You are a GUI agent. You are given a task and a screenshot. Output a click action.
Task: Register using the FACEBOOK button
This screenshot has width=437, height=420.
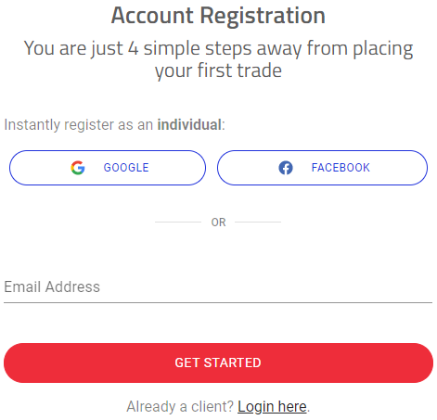[x=322, y=168]
